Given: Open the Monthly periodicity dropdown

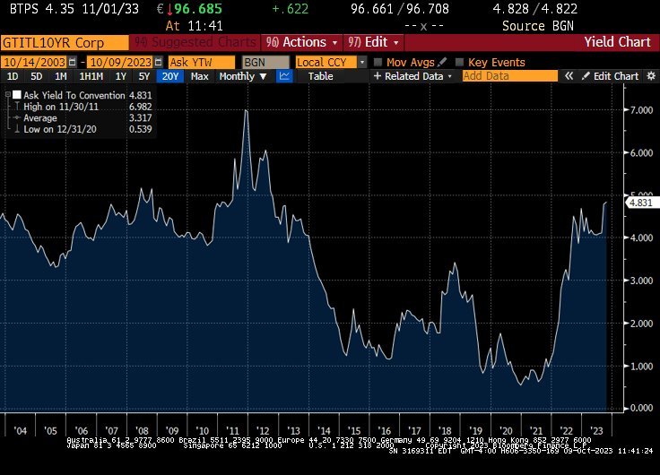Looking at the screenshot, I should (242, 77).
